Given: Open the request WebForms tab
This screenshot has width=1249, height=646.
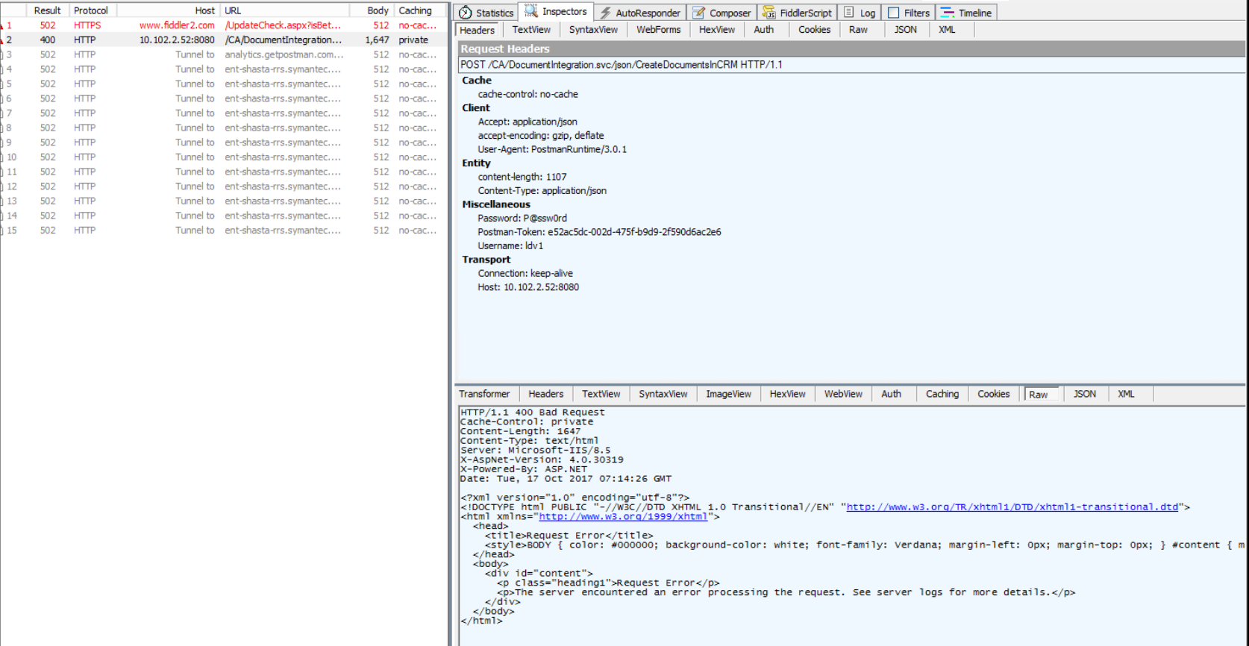Looking at the screenshot, I should (x=658, y=30).
